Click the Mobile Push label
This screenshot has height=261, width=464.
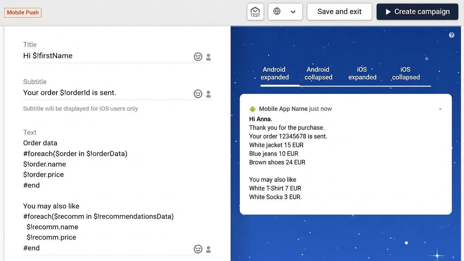coord(23,13)
